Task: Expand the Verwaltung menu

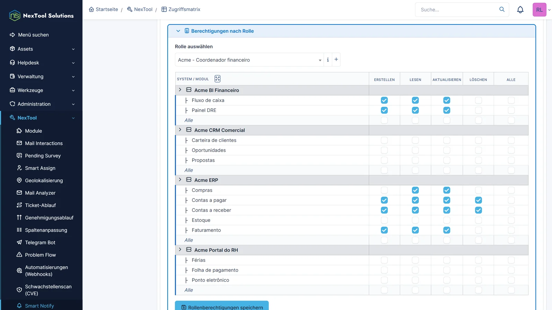Action: point(41,76)
